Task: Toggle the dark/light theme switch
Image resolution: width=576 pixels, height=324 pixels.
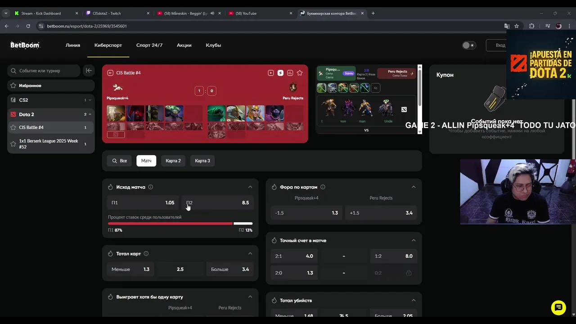Action: (469, 45)
